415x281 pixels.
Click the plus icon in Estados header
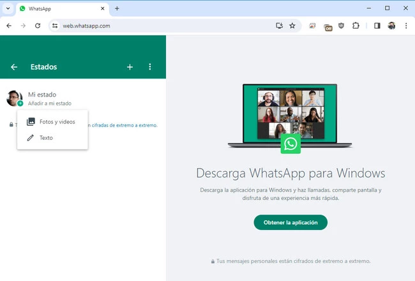coord(130,67)
